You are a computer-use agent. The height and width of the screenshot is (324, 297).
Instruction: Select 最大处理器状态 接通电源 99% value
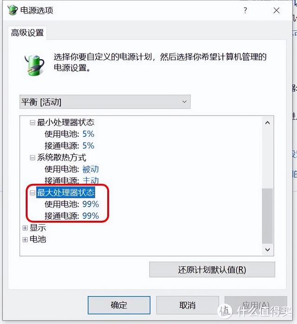pyautogui.click(x=90, y=216)
